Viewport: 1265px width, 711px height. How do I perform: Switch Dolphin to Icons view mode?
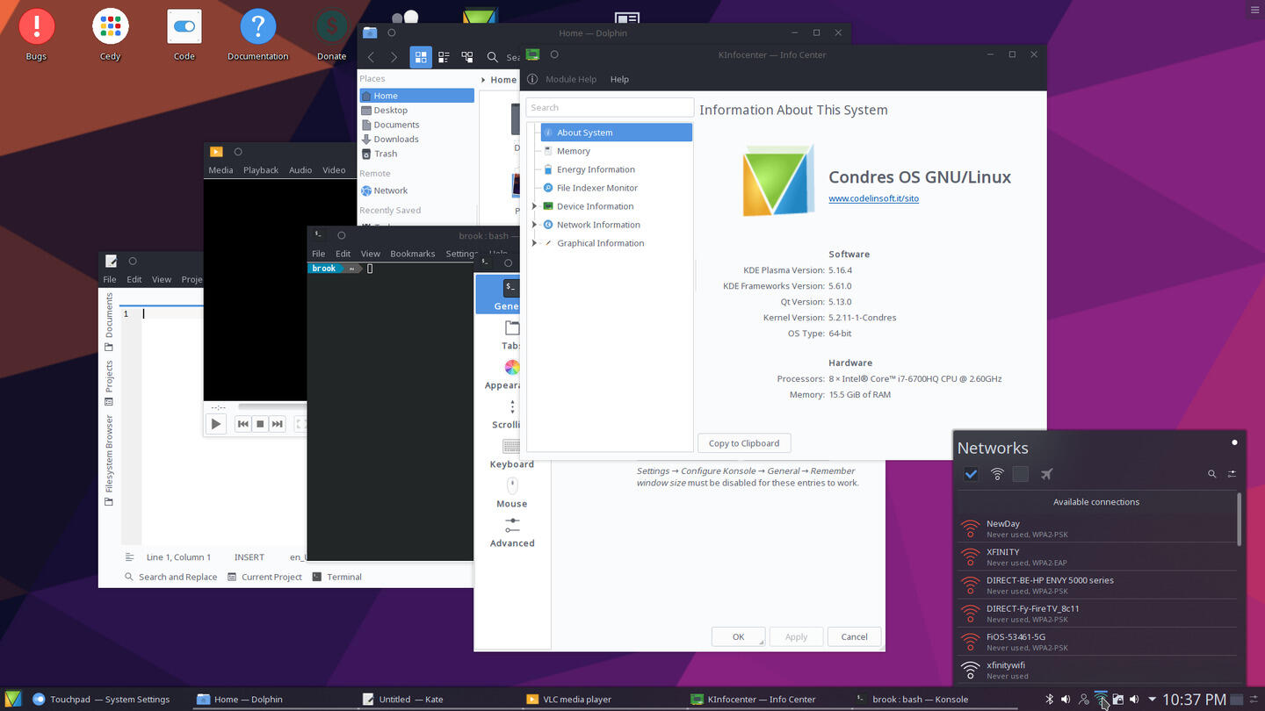coord(421,57)
